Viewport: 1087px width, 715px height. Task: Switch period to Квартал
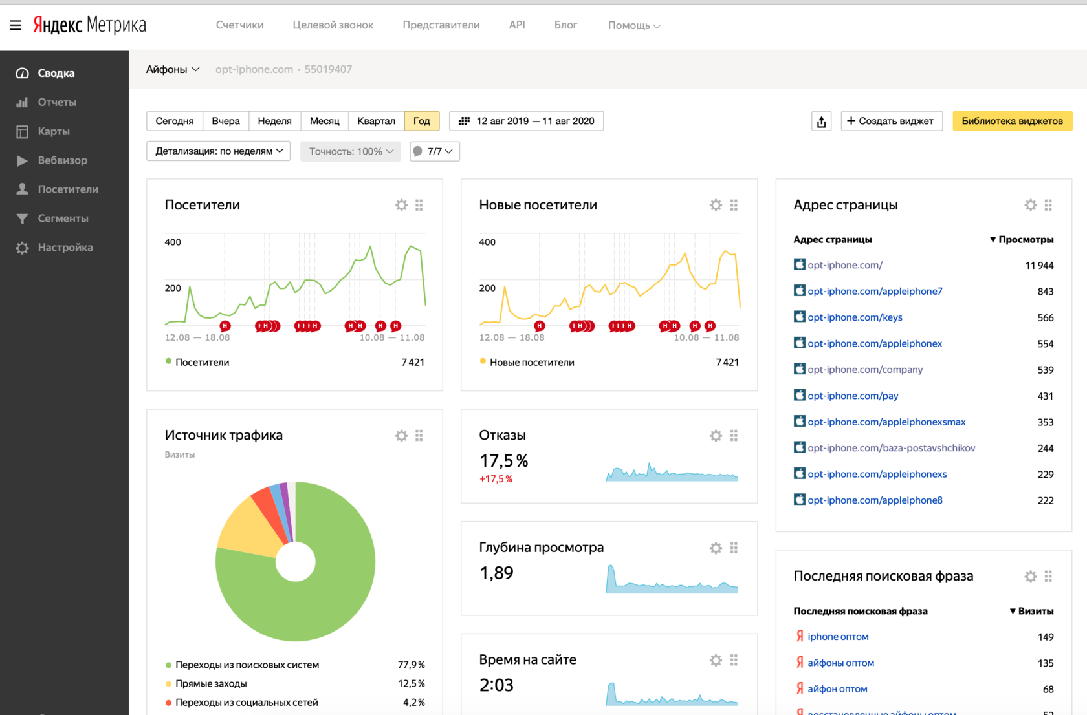(x=376, y=121)
